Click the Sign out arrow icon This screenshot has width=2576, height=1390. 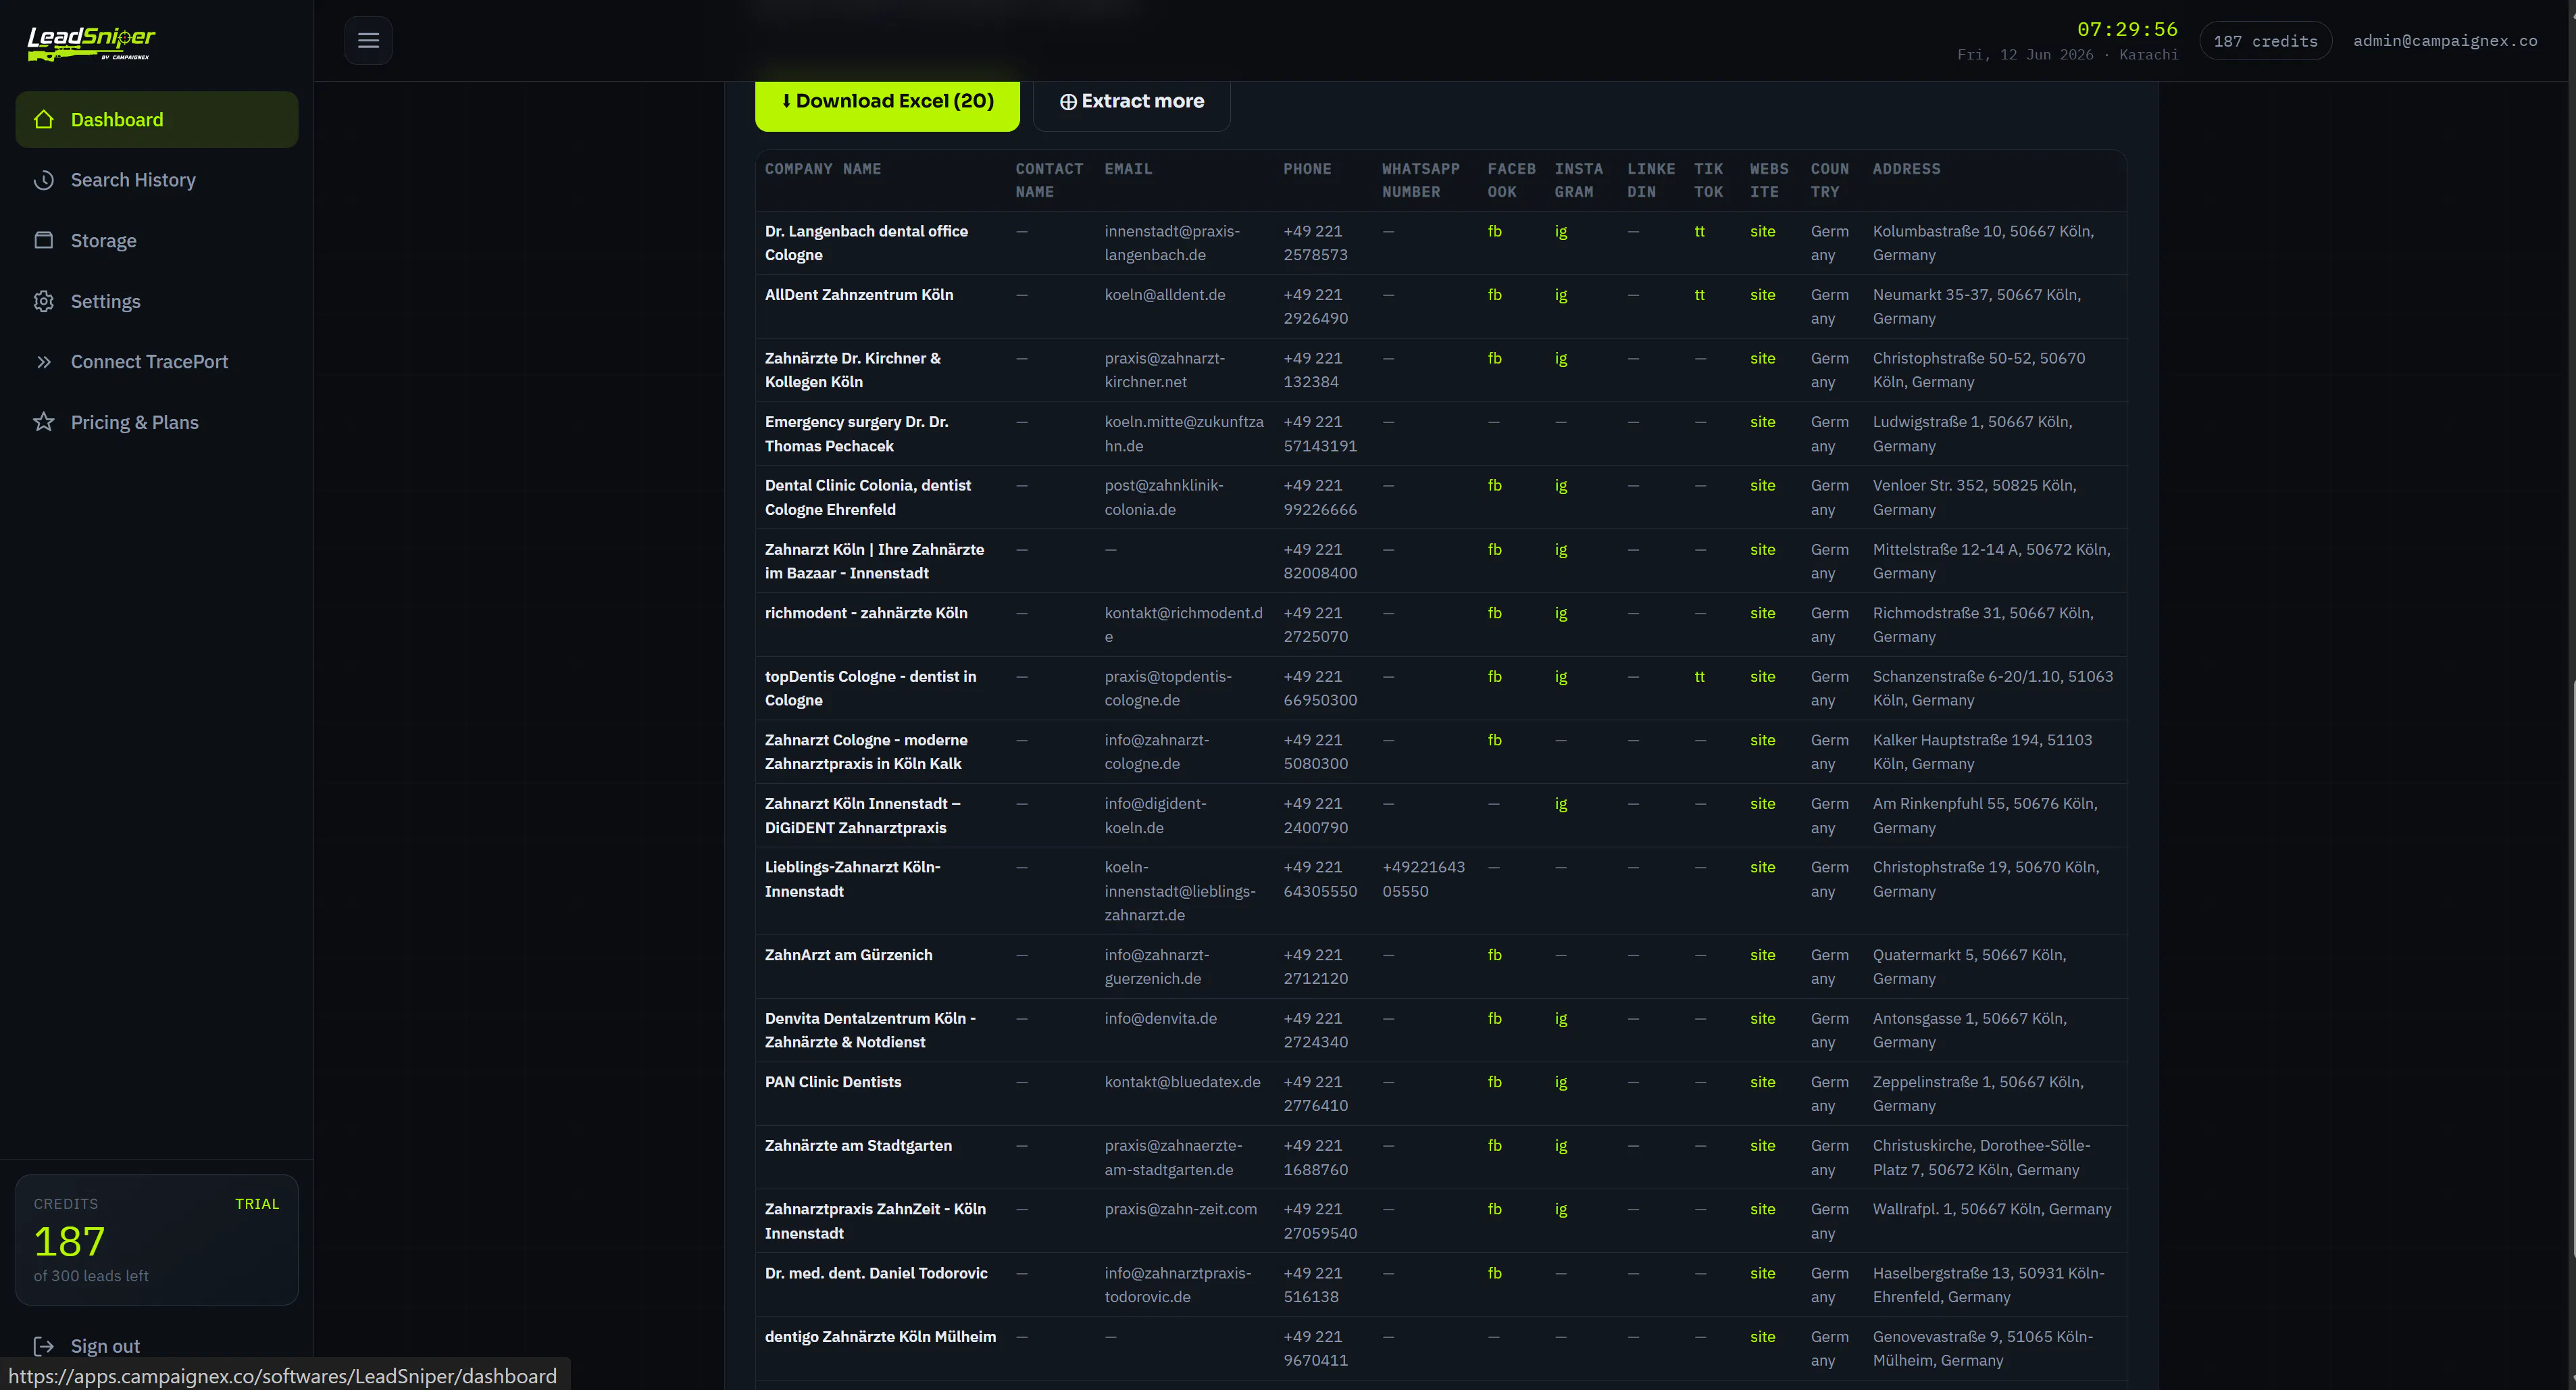click(x=44, y=1346)
